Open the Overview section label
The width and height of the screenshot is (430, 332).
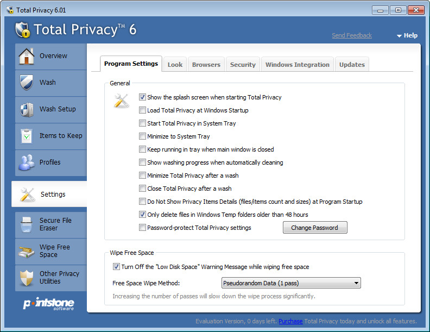(53, 56)
